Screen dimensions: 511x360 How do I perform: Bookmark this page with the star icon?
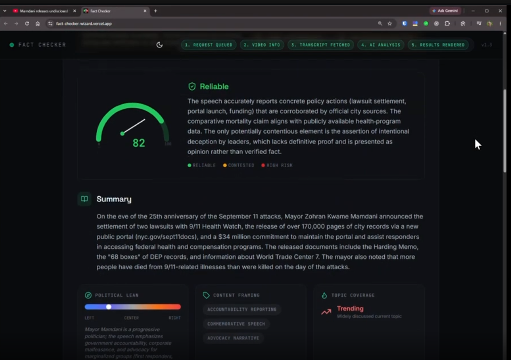(x=390, y=23)
